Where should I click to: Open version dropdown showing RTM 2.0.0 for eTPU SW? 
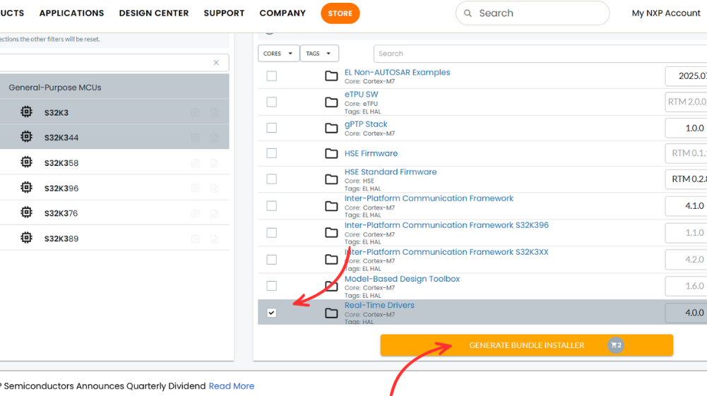click(x=686, y=102)
